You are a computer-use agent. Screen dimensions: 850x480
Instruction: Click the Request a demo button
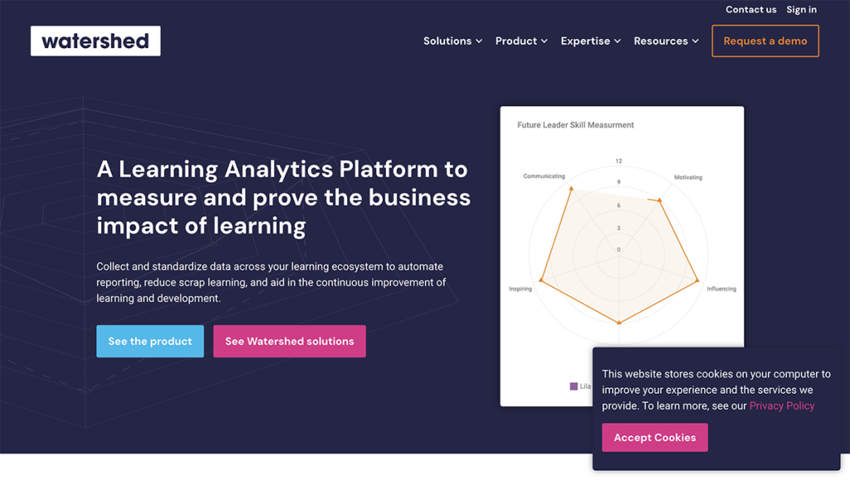coord(765,40)
